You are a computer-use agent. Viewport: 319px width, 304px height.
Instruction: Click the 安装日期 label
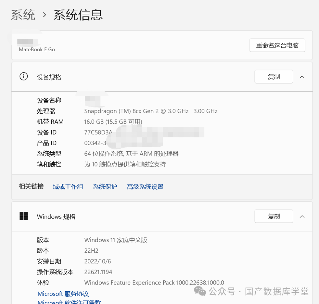coord(49,261)
